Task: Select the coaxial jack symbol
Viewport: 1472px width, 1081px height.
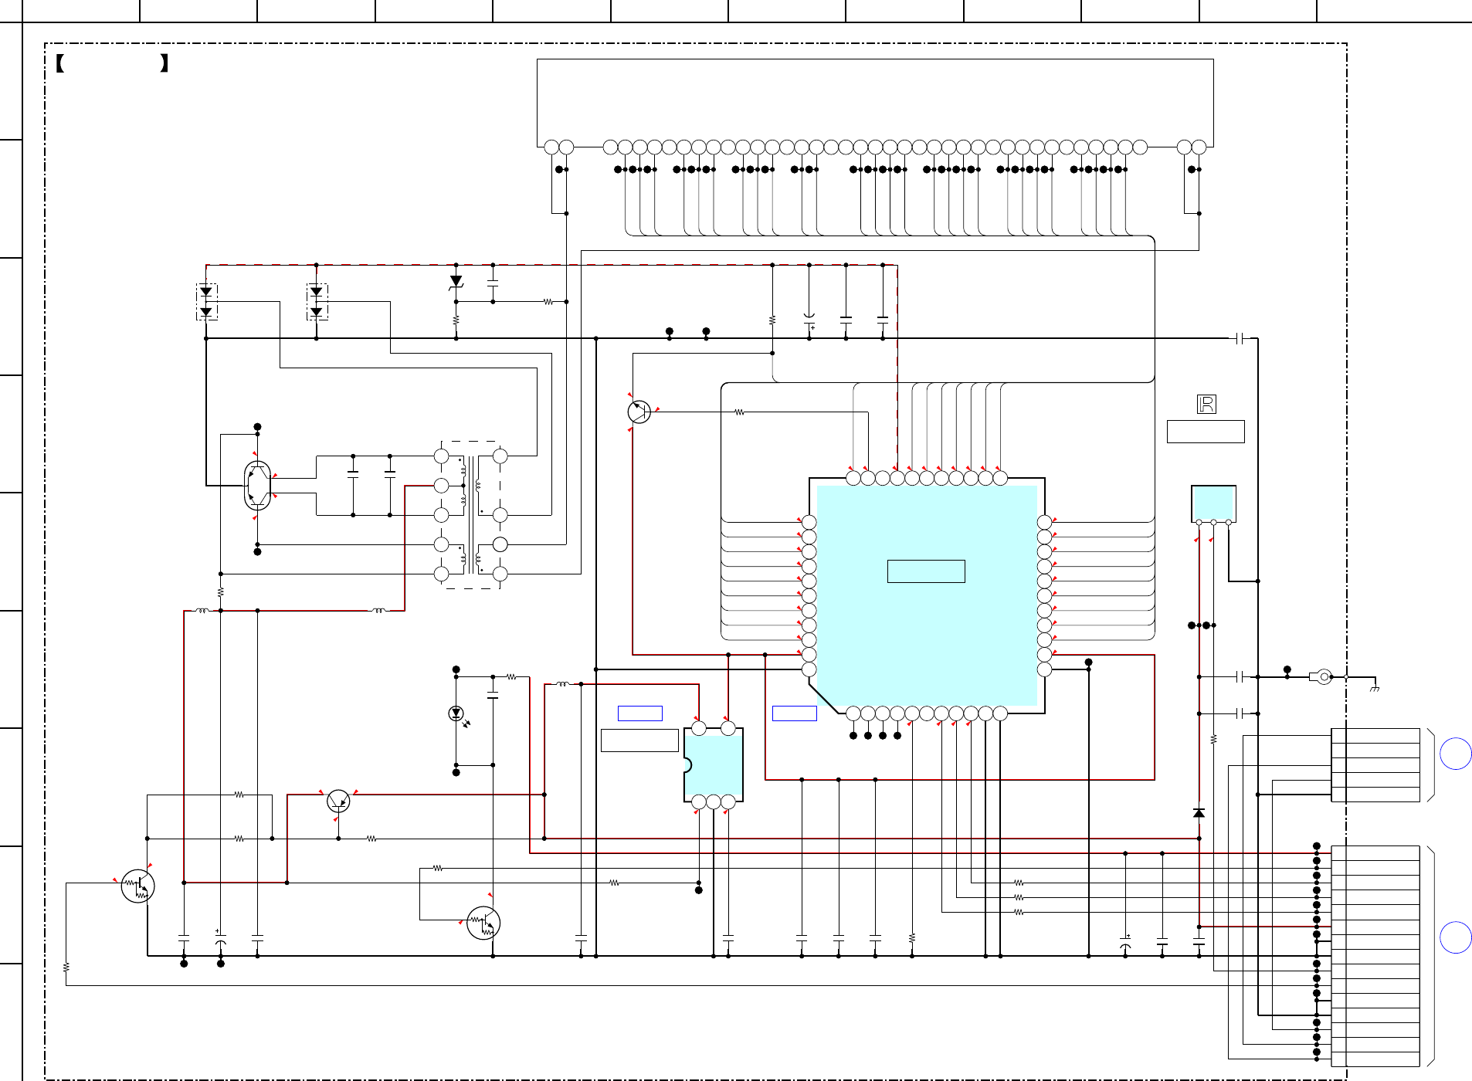Action: point(1321,677)
